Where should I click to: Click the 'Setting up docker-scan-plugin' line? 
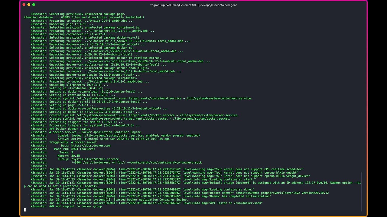click(x=86, y=92)
